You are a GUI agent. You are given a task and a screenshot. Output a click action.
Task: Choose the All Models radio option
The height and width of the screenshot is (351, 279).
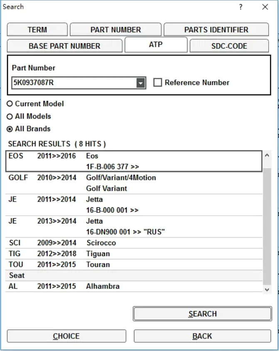pos(10,116)
